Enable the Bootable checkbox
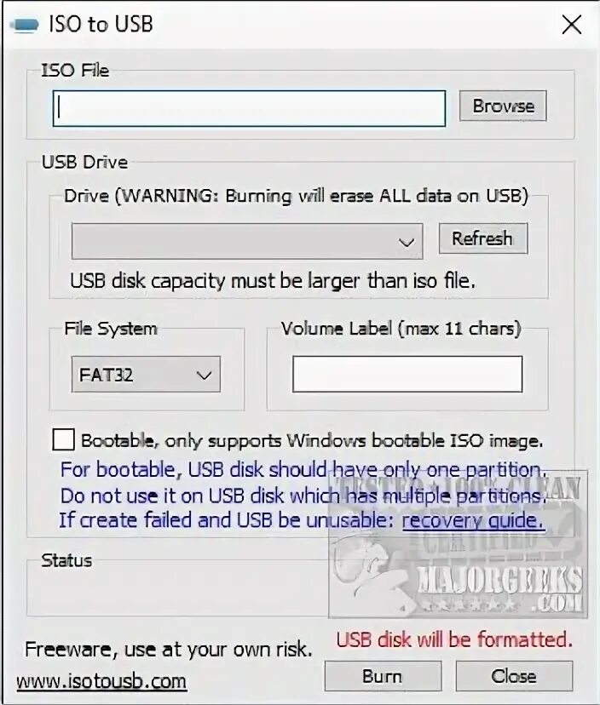Screen dimensions: 600x705 (63, 439)
